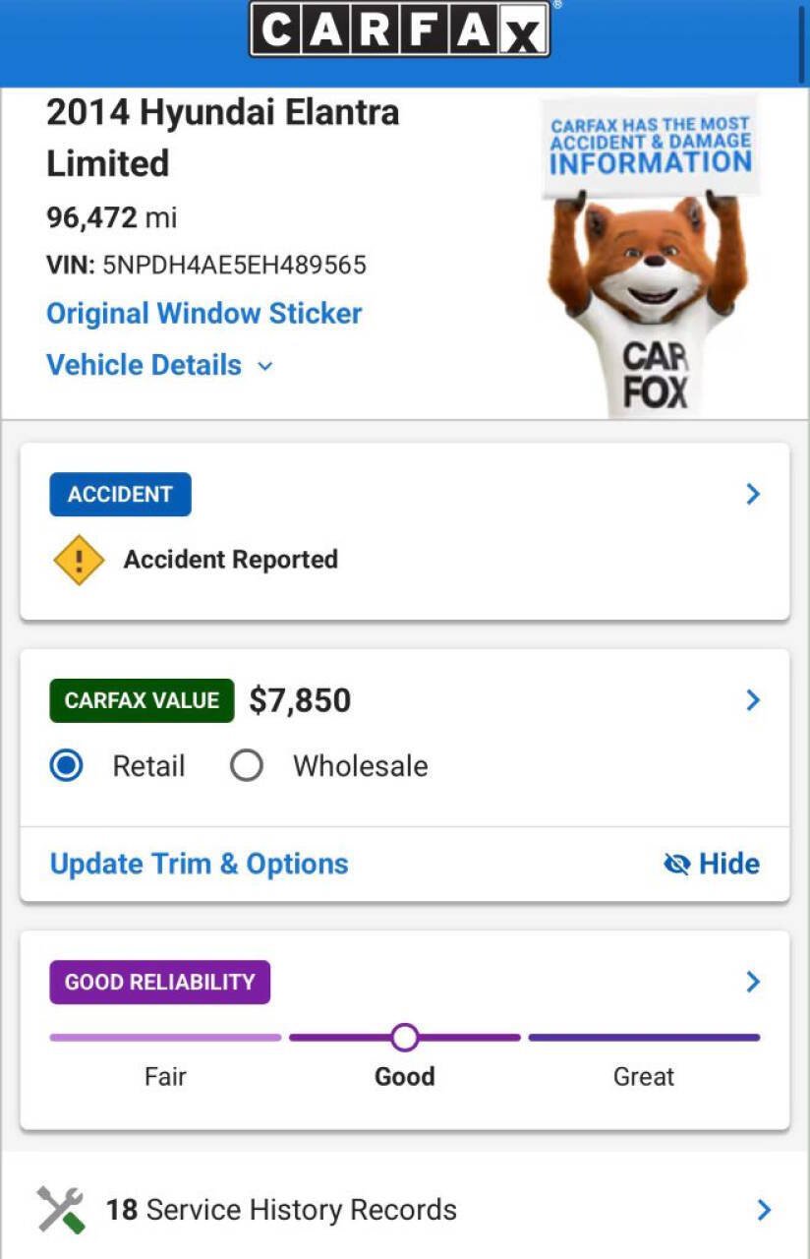Click the crossed-out eye Hide icon

click(x=677, y=864)
